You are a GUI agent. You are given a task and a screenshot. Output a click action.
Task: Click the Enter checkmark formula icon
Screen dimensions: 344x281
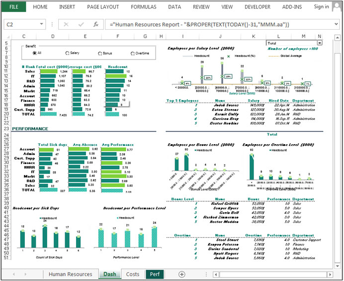coord(81,24)
